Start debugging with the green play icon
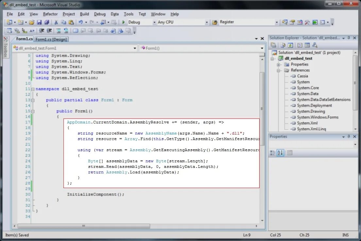361x241 pixels. 123,22
